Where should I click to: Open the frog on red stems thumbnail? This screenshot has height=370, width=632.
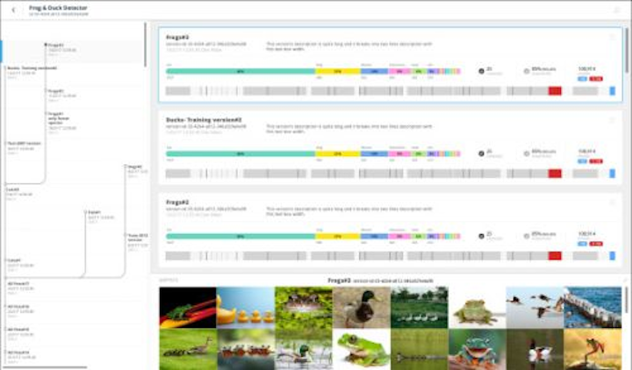pyautogui.click(x=188, y=307)
